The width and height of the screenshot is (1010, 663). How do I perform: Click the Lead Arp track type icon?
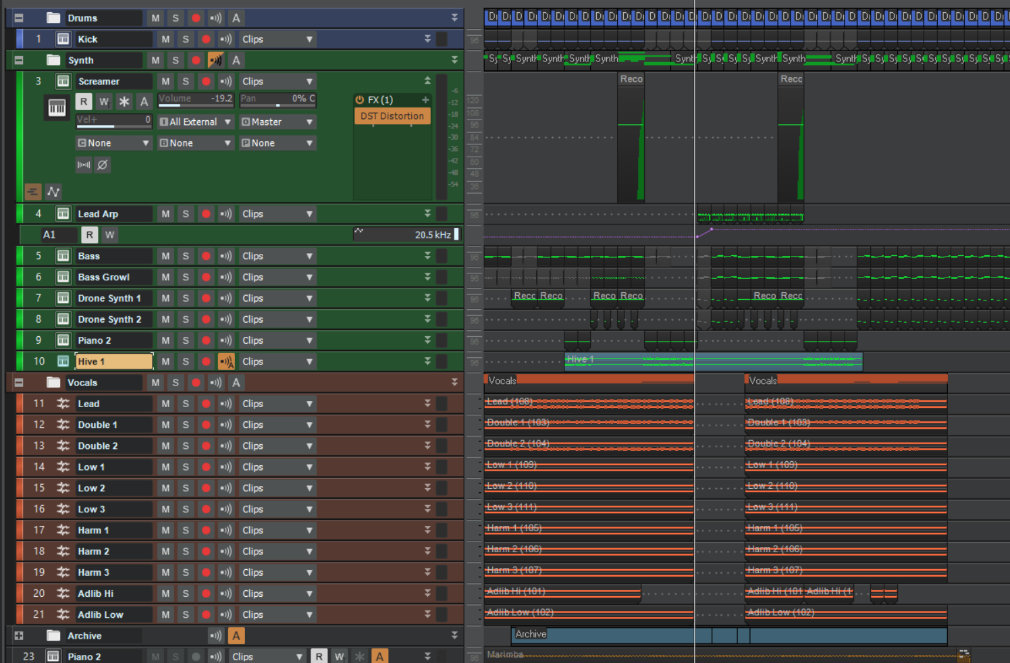coord(63,214)
